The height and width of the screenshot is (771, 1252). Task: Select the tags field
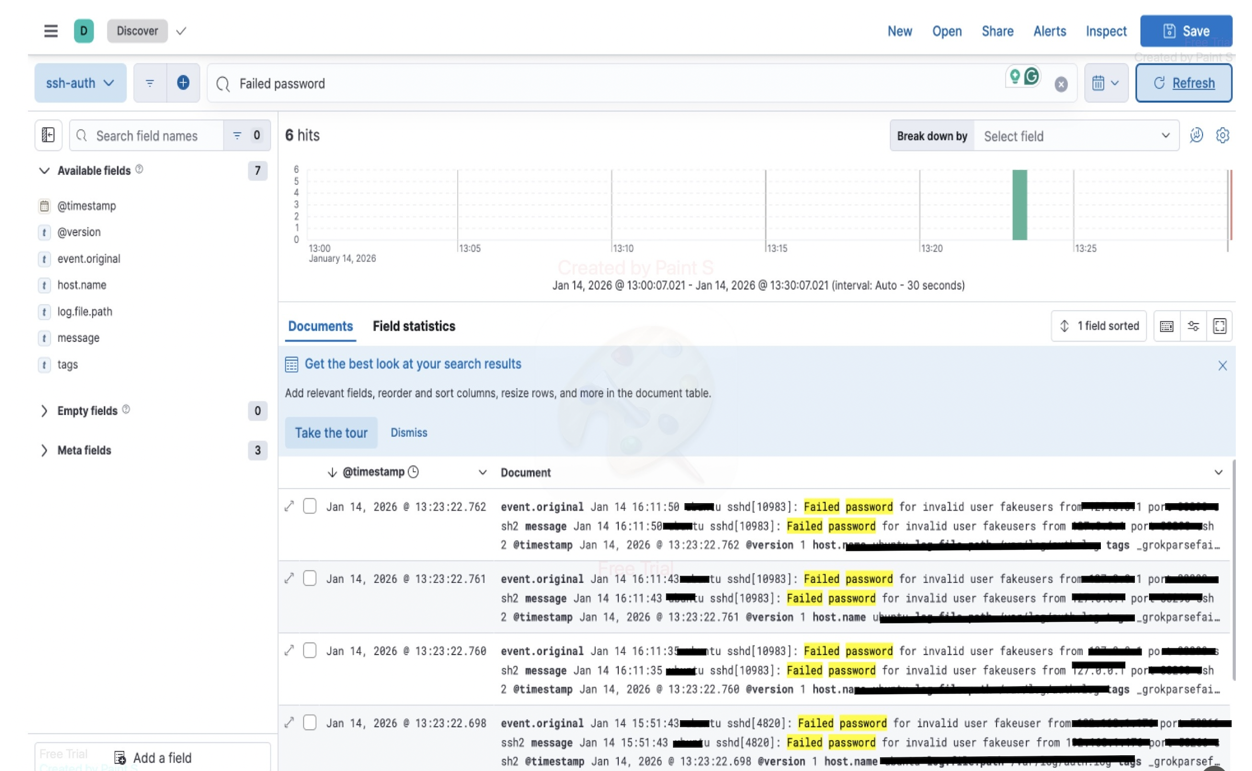tap(67, 365)
